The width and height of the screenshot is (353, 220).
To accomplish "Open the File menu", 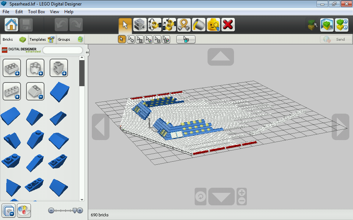I will point(6,12).
